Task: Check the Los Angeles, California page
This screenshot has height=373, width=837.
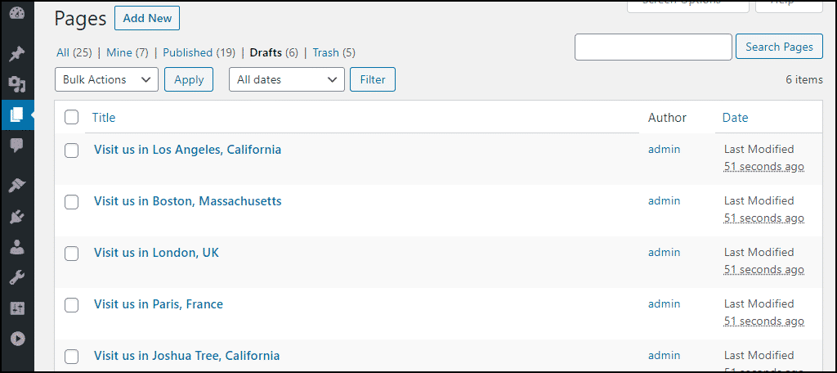Action: point(72,151)
